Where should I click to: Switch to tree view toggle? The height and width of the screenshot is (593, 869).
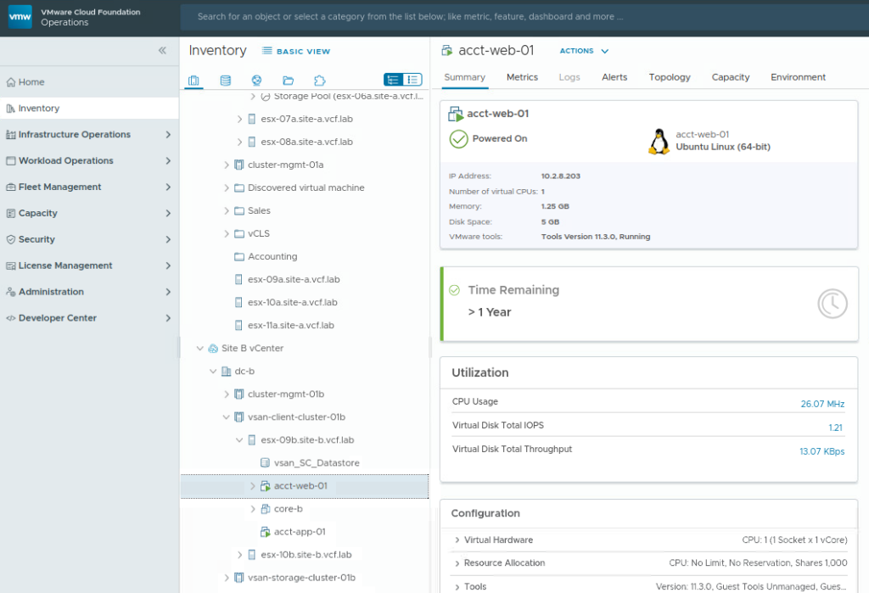tap(393, 80)
